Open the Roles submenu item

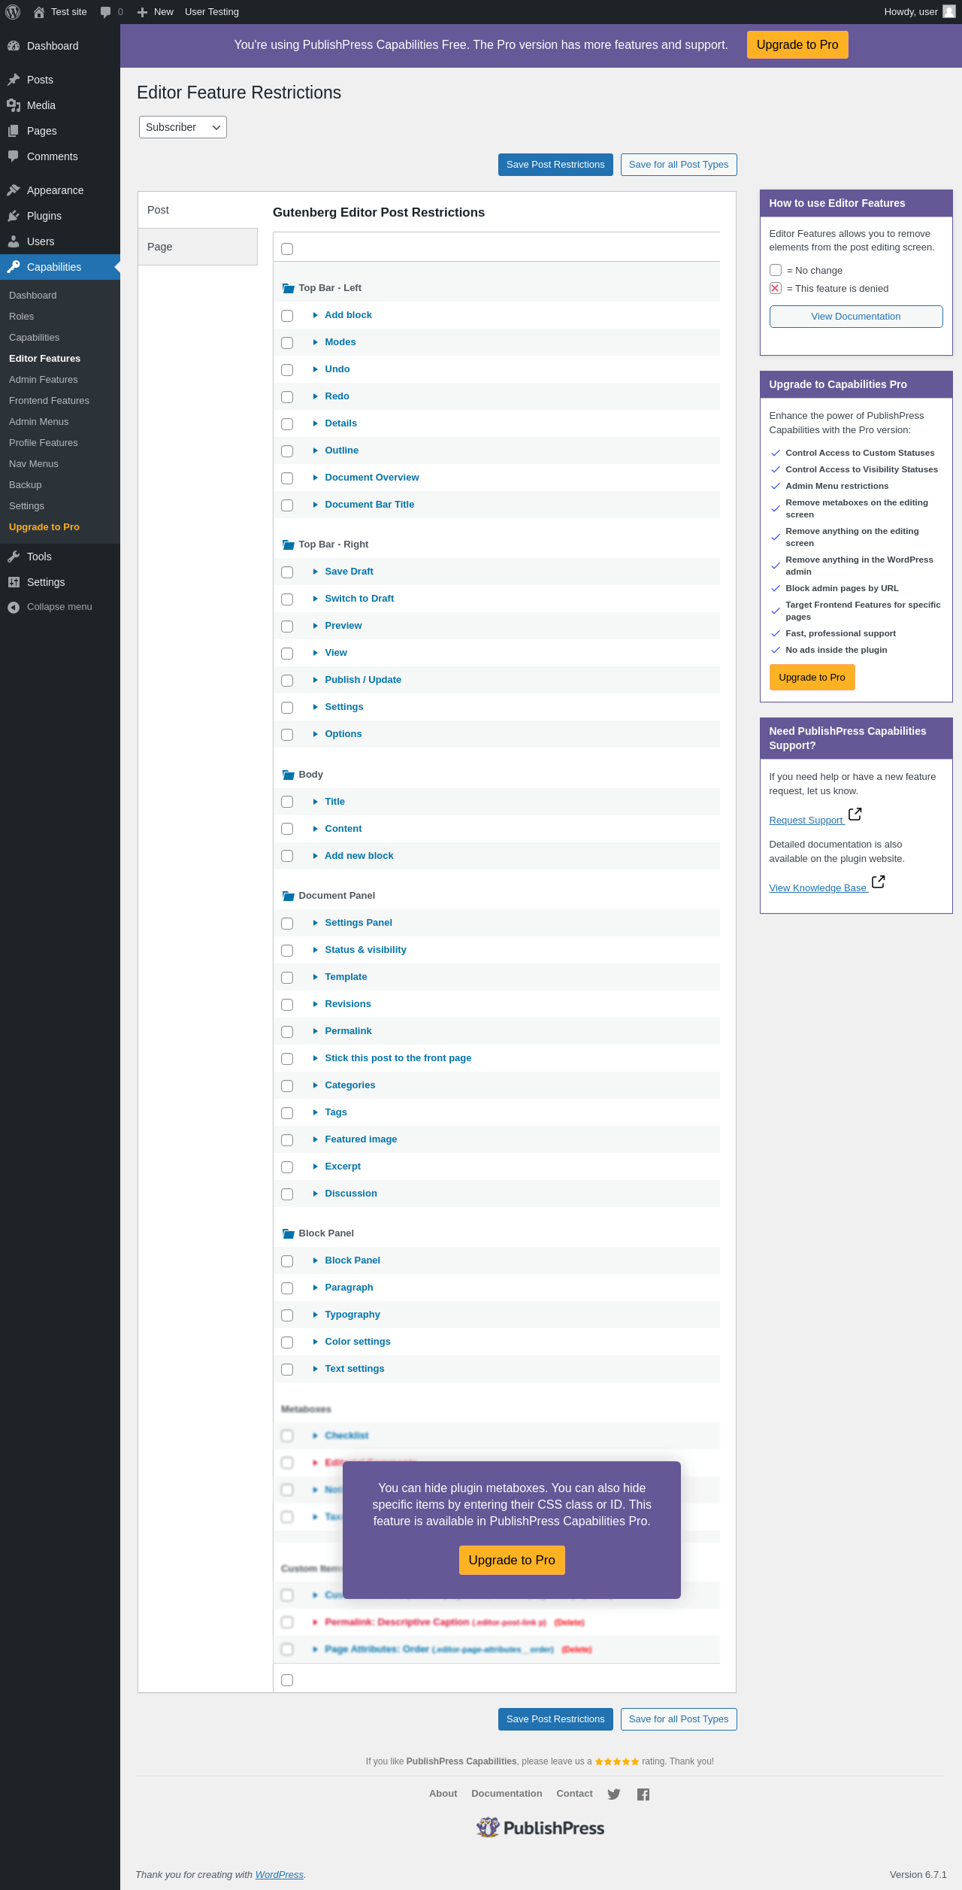(22, 317)
